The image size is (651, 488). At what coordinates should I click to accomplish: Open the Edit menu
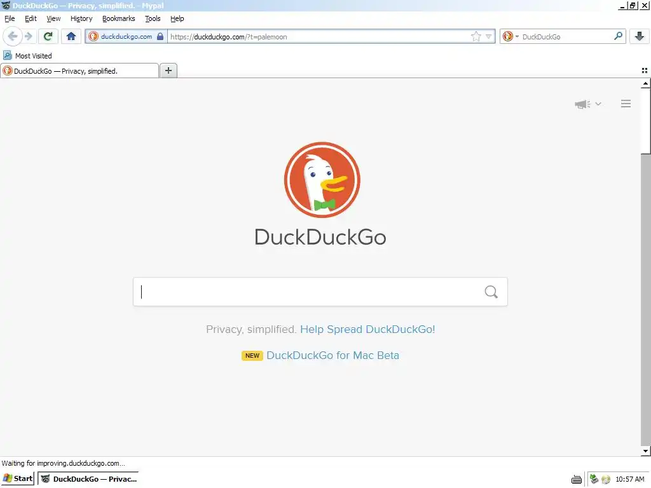click(x=31, y=18)
